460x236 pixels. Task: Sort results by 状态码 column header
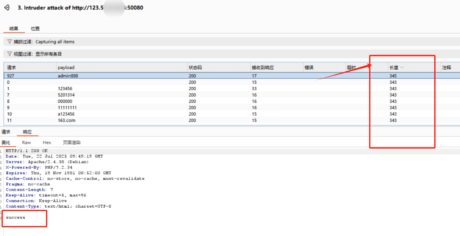195,68
